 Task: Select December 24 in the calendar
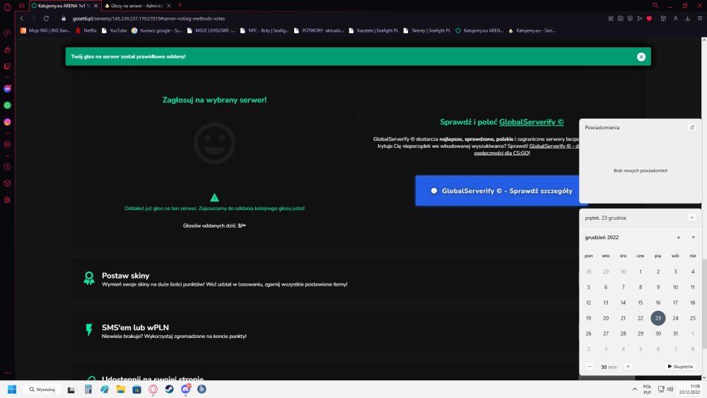pyautogui.click(x=675, y=318)
